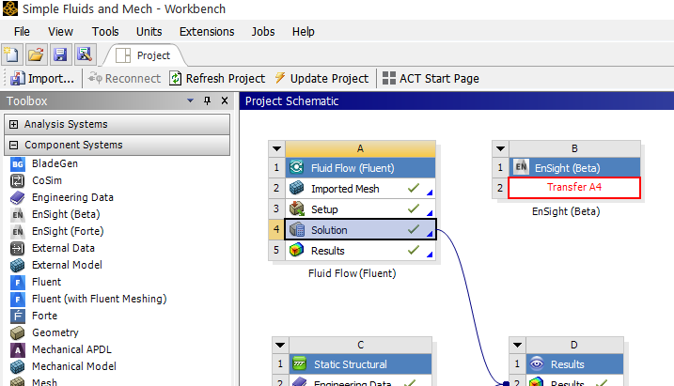Viewport: 674px width, 386px height.
Task: Click the Mechanical APDL icon
Action: (18, 350)
